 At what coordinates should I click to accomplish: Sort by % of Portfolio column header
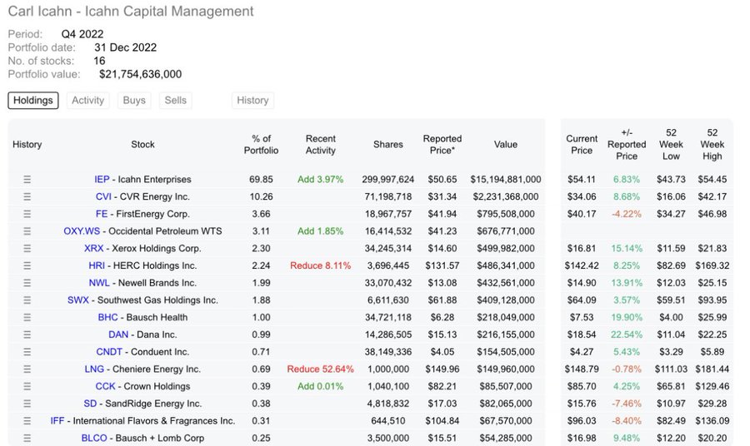[261, 144]
